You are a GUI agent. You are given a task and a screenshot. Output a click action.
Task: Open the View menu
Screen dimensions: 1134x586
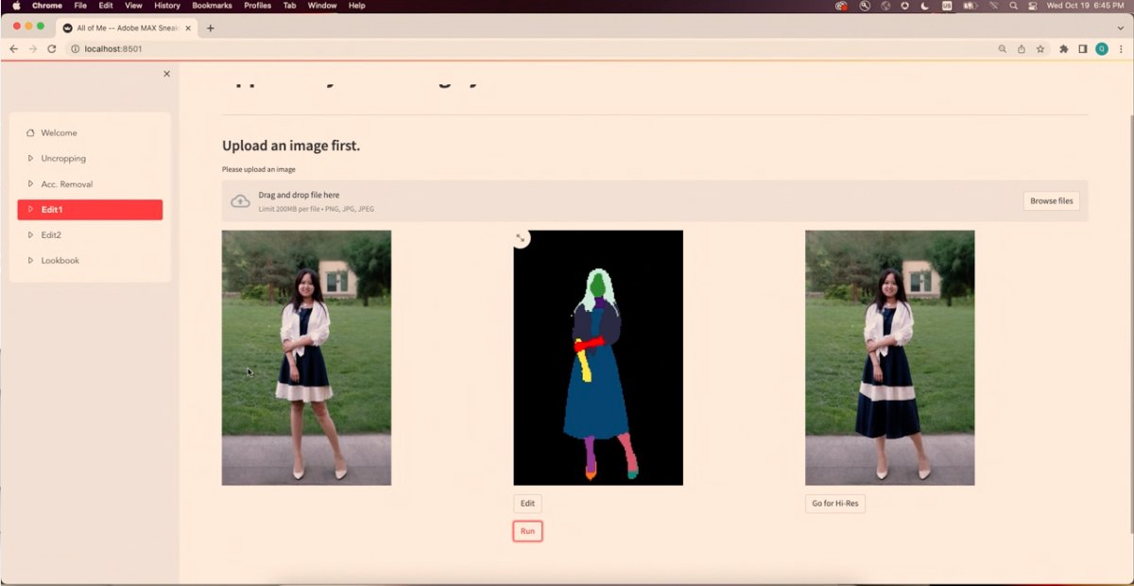(x=133, y=6)
